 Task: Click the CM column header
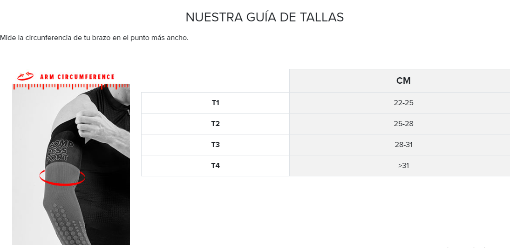pos(403,81)
